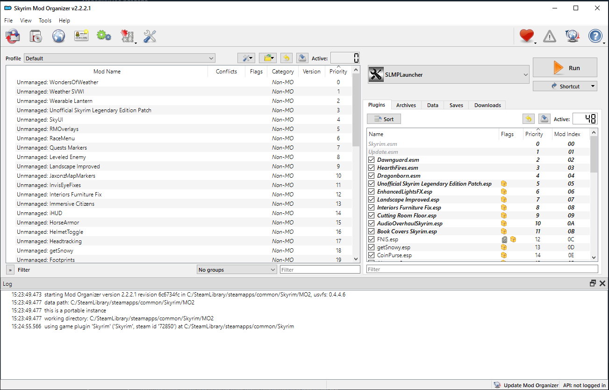The width and height of the screenshot is (609, 390).
Task: Open the Shortcut dropdown button
Action: [565, 86]
